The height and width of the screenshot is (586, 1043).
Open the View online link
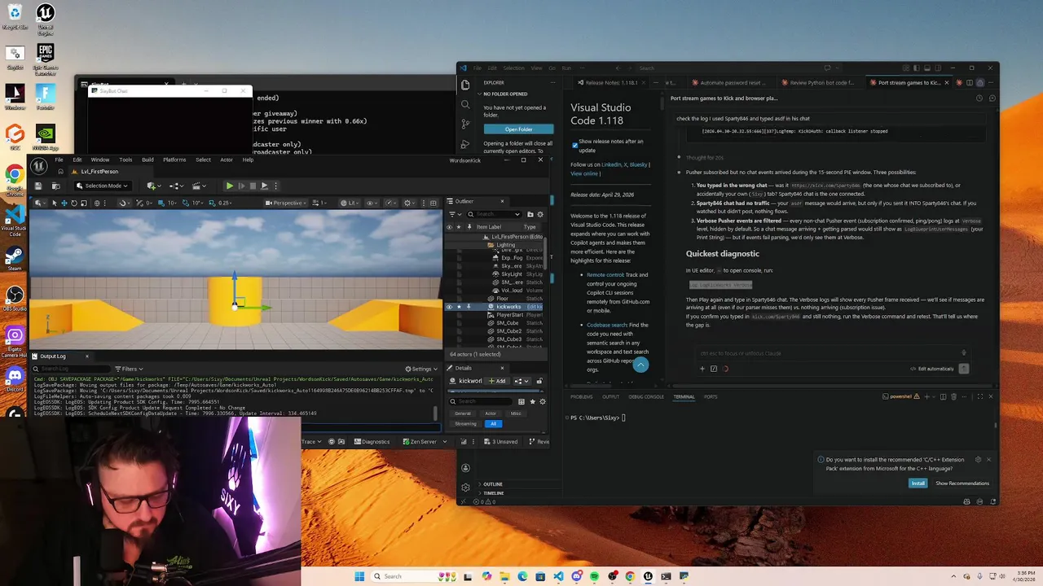pyautogui.click(x=584, y=173)
